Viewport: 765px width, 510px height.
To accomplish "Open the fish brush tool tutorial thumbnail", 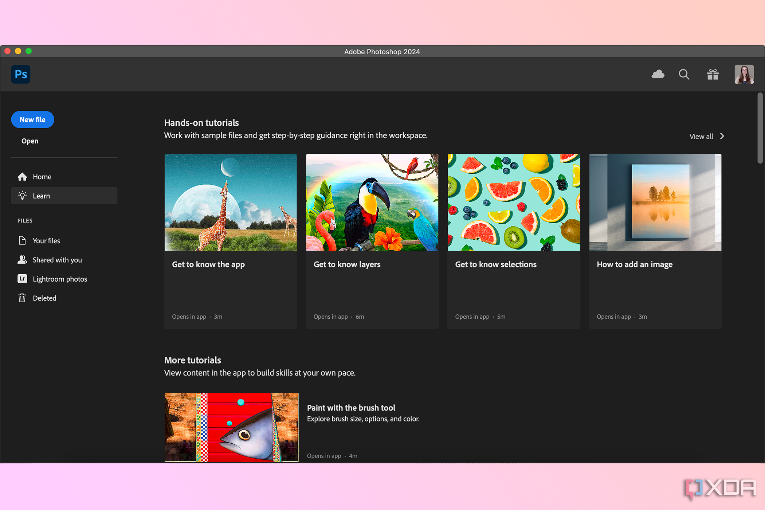I will [231, 428].
